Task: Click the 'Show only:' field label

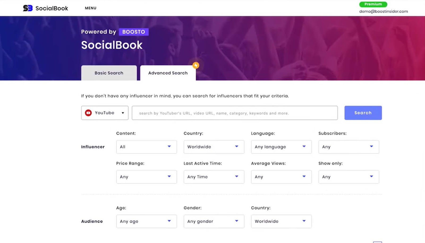Action: click(330, 163)
